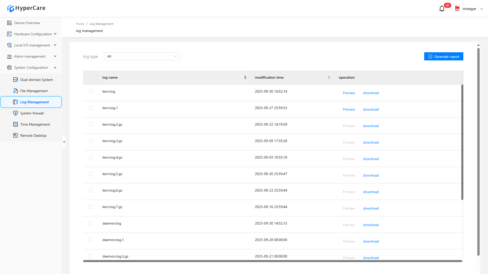Sort the table by modification time
The width and height of the screenshot is (488, 274).
pos(329,77)
